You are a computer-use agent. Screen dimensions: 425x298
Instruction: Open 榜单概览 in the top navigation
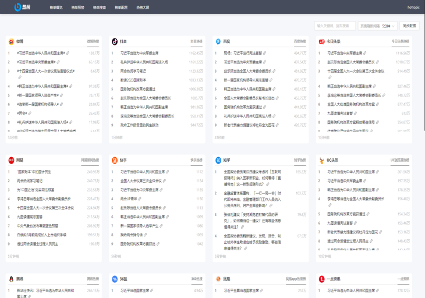point(56,8)
